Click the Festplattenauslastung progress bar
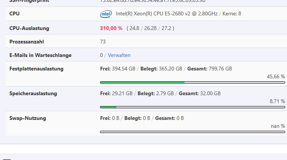287x160 pixels. click(192, 82)
